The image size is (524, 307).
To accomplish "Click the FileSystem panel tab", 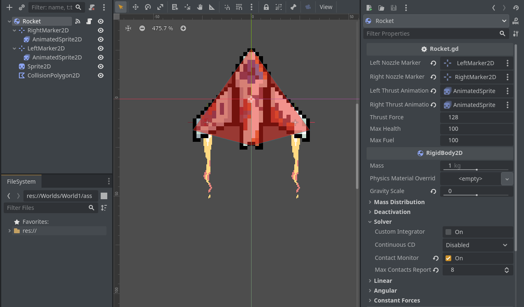I will [x=21, y=181].
